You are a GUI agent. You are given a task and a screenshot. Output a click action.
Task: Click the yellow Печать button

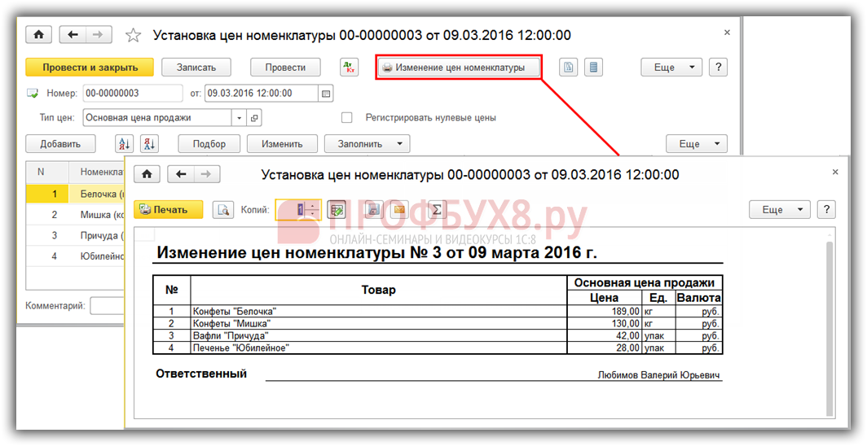tap(168, 210)
